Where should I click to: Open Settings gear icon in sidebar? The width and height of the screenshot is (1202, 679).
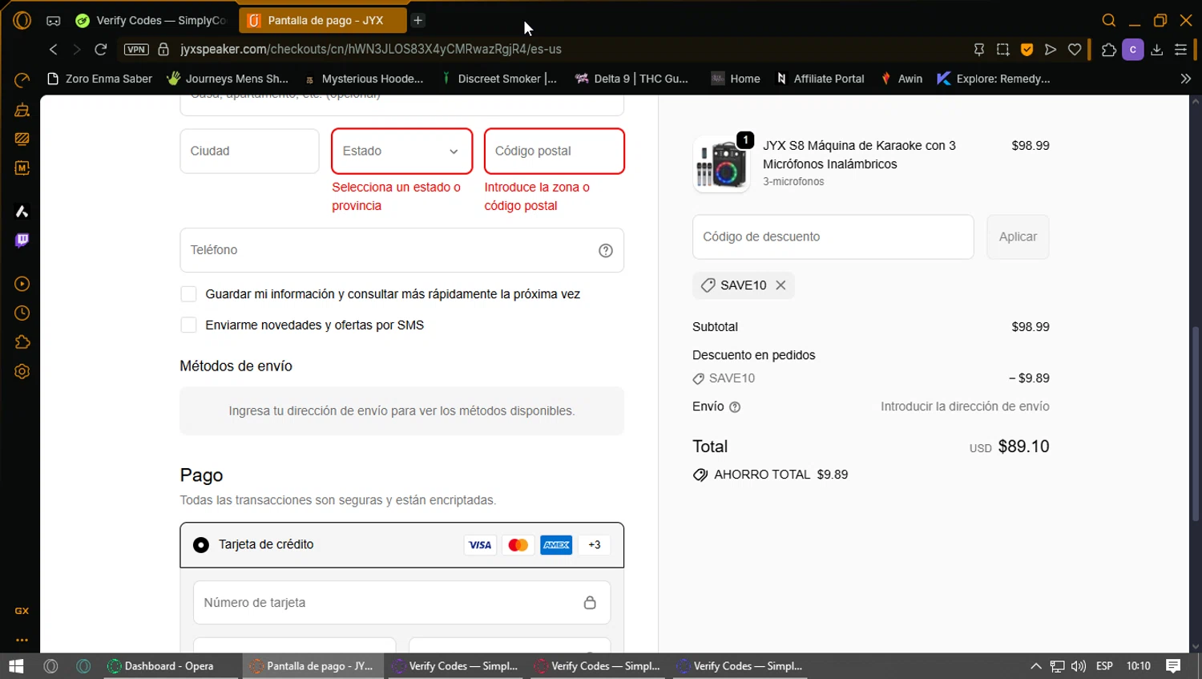(x=22, y=372)
